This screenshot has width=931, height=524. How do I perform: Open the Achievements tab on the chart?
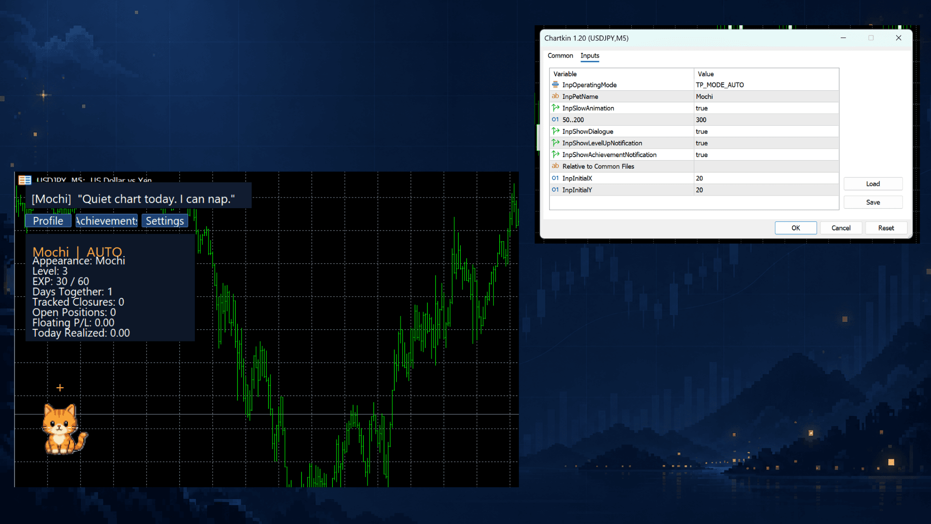pyautogui.click(x=106, y=221)
